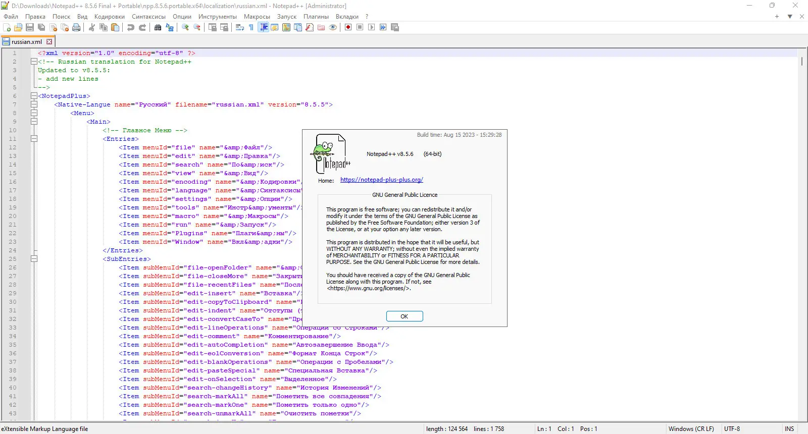Save the current file via toolbar
This screenshot has height=434, width=808.
pyautogui.click(x=30, y=27)
